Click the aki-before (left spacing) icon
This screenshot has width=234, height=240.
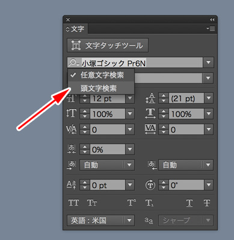tap(71, 165)
